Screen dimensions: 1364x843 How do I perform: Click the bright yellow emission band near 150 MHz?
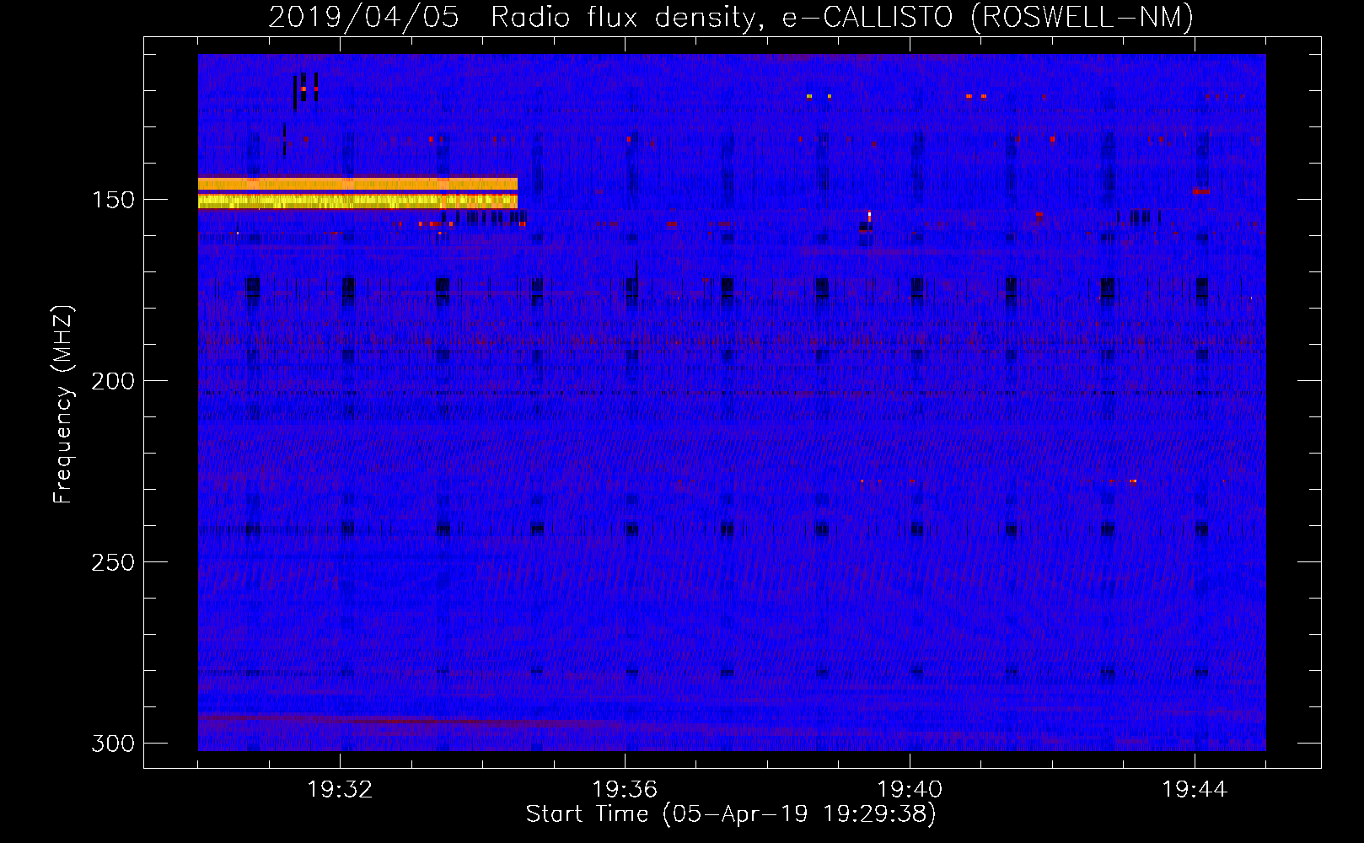pos(357,201)
